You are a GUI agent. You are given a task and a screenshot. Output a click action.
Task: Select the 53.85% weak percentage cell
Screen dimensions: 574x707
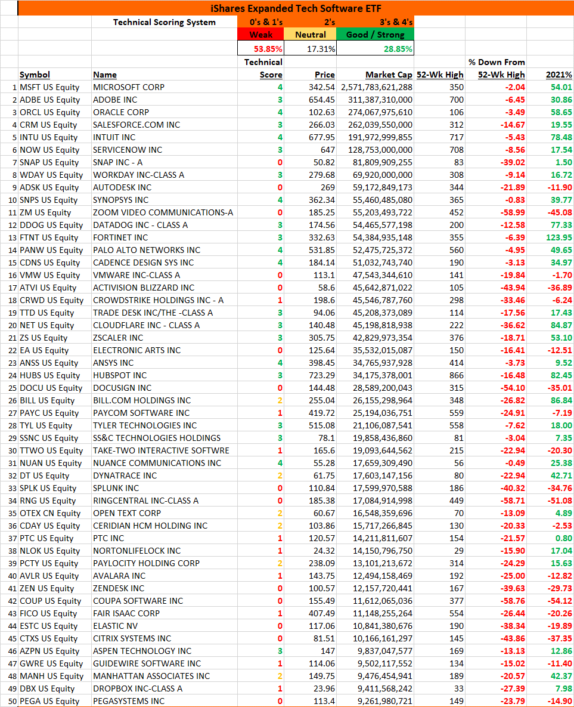tap(260, 48)
